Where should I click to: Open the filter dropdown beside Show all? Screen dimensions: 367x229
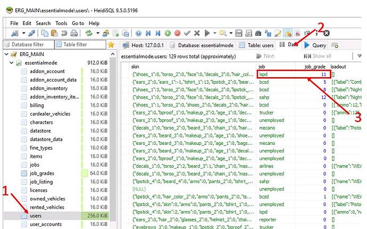point(359,56)
